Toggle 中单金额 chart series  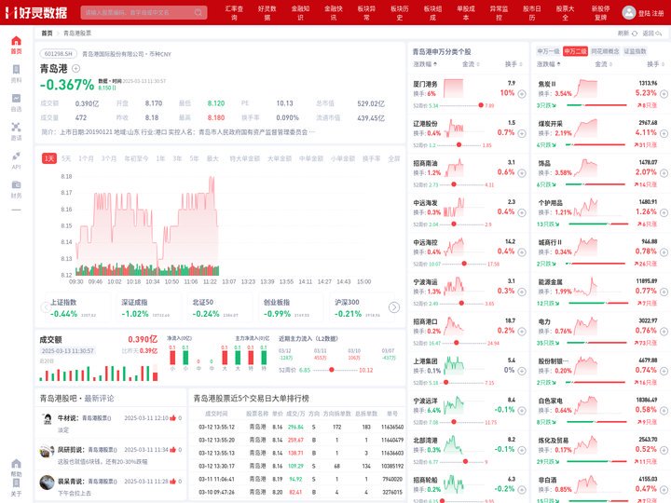coord(311,158)
